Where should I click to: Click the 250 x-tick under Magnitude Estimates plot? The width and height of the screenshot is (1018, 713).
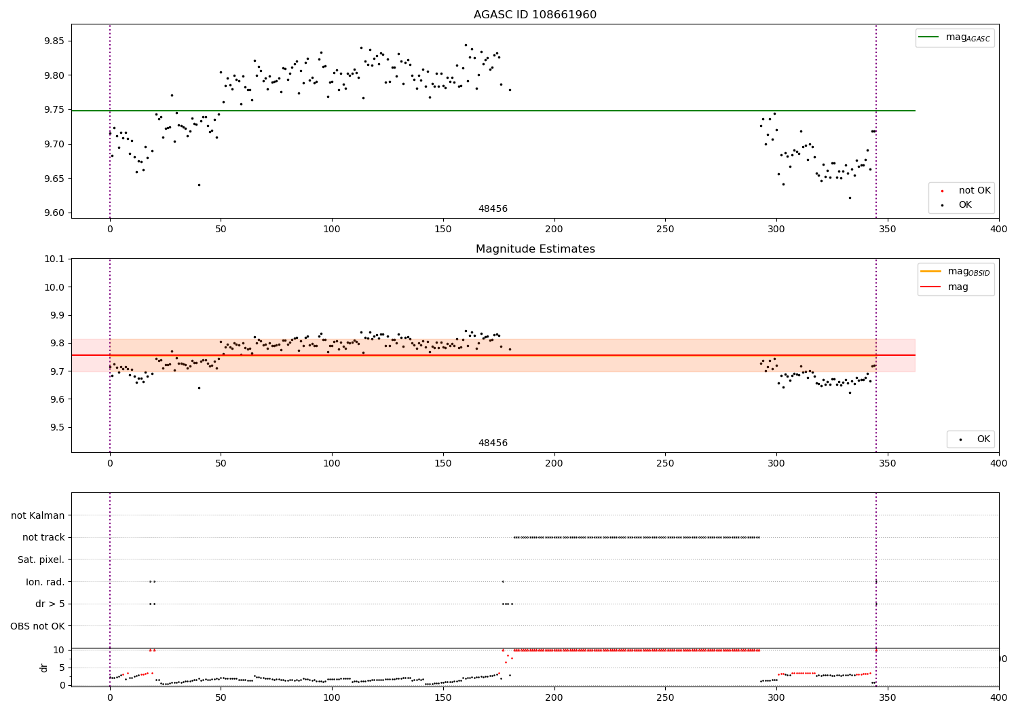click(x=665, y=464)
